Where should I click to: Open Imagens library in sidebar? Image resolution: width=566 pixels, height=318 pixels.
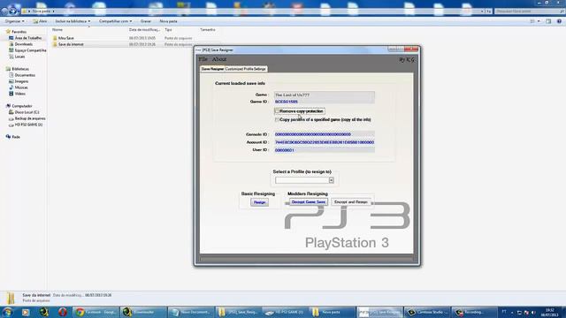tap(21, 81)
